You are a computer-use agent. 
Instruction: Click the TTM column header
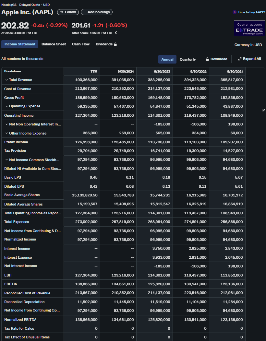pos(94,72)
